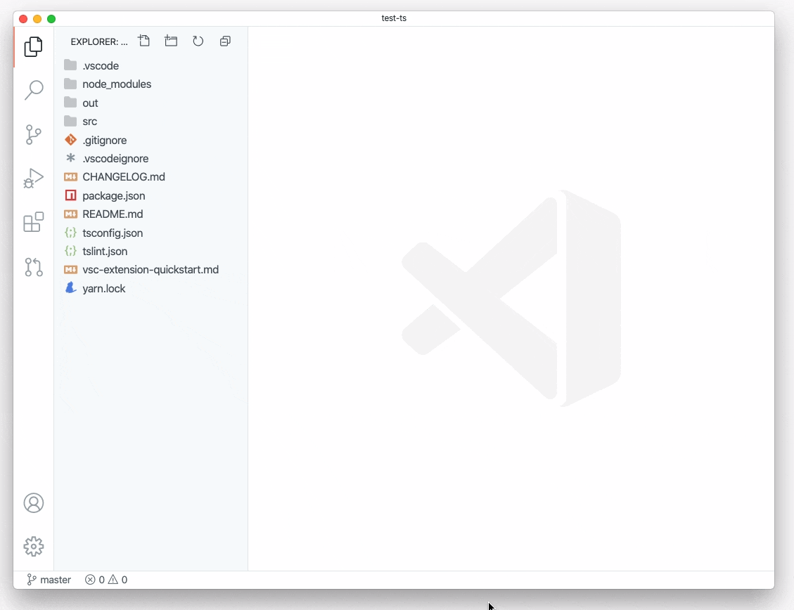
Task: Open the Extensions view
Action: [33, 222]
